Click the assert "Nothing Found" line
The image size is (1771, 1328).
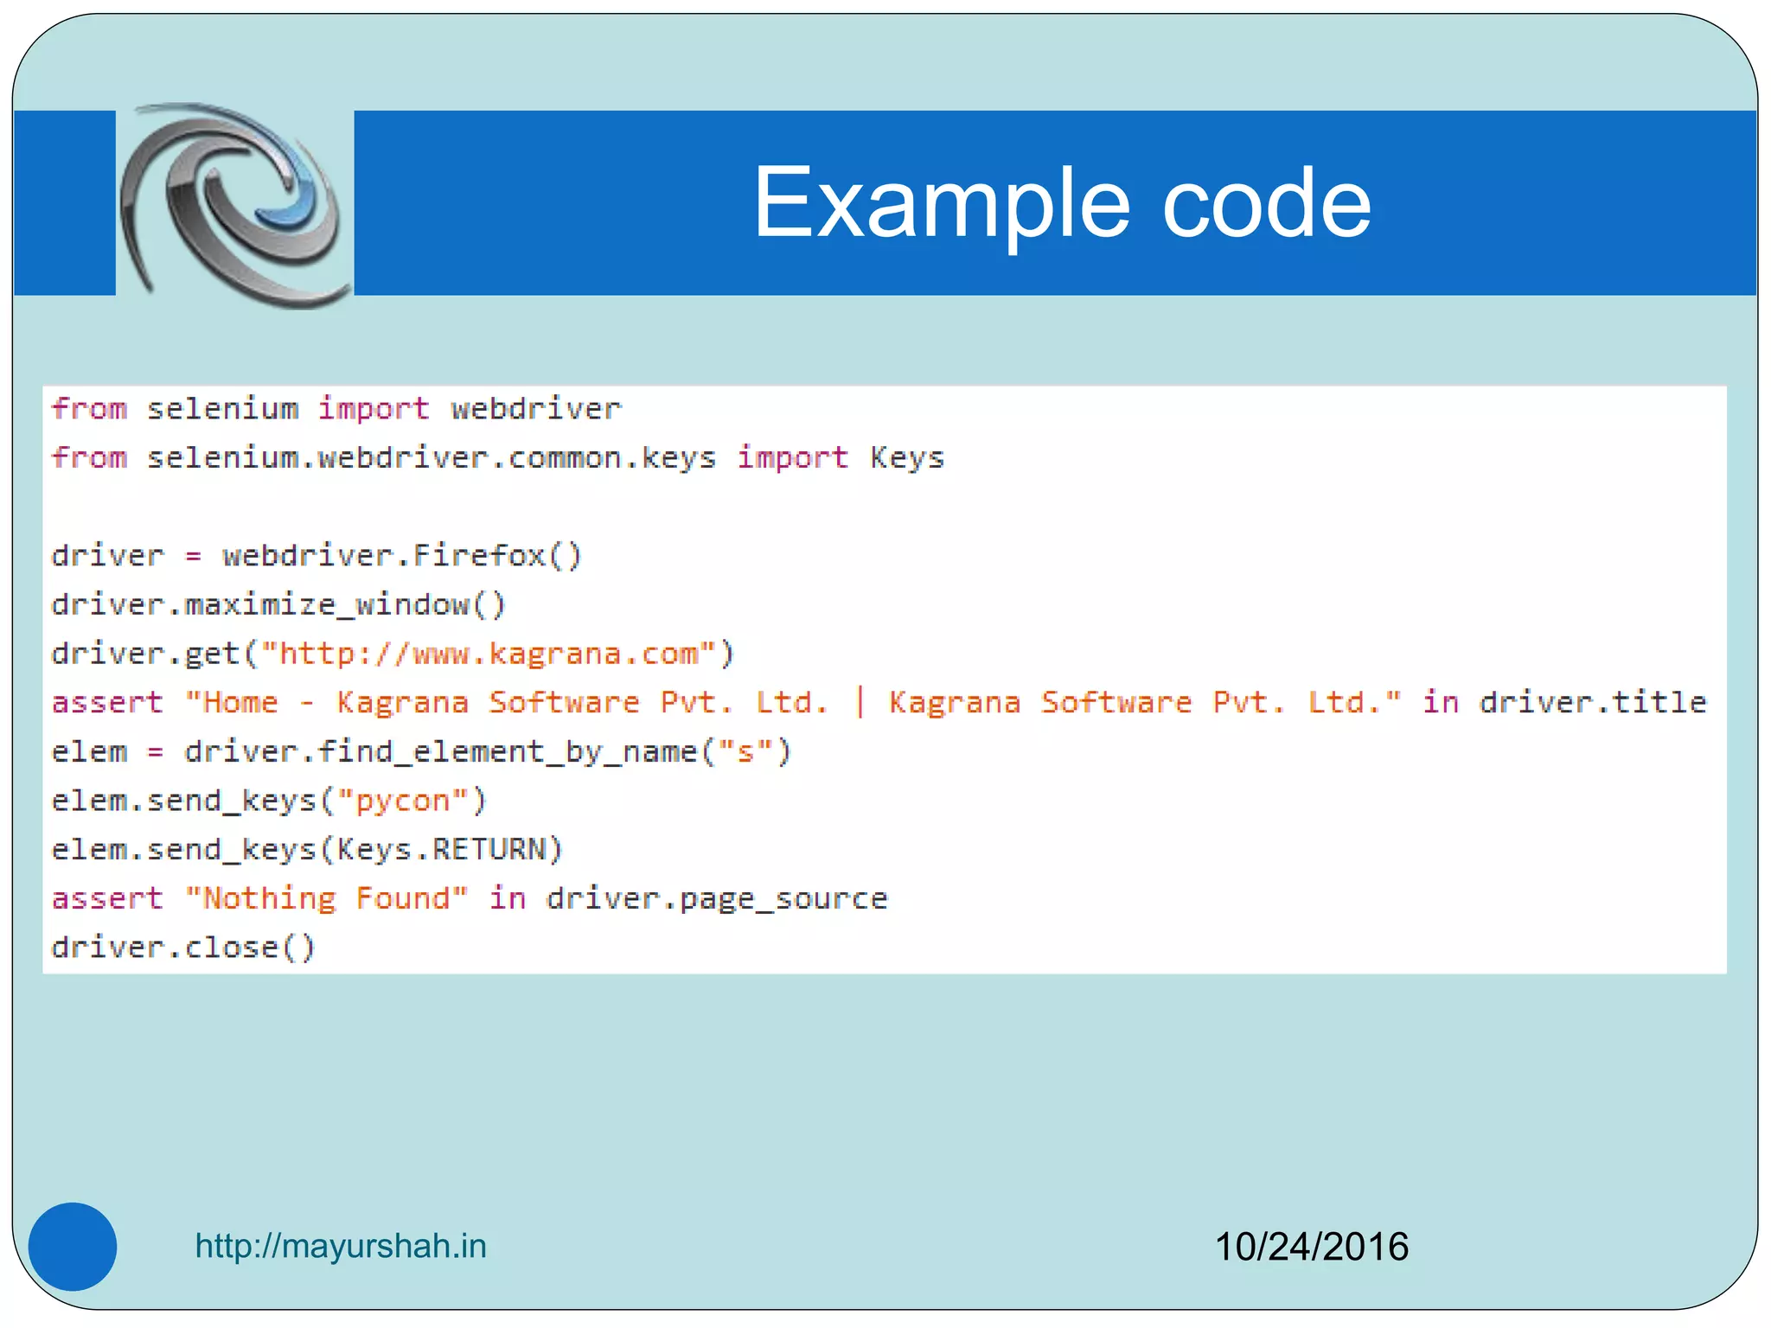pyautogui.click(x=470, y=898)
